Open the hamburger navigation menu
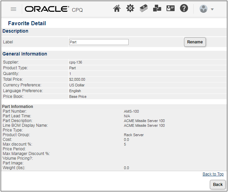The image size is (228, 192). click(13, 9)
